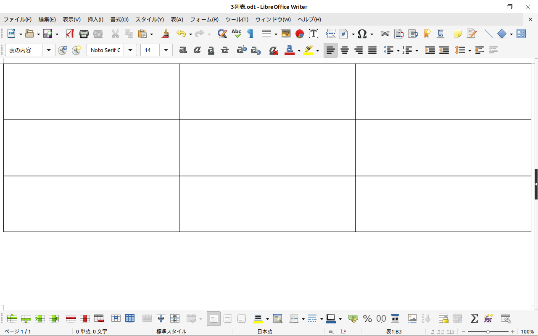Insert a bookmark with the ribbon icon
Viewport: 538px width, 336px height.
427,34
